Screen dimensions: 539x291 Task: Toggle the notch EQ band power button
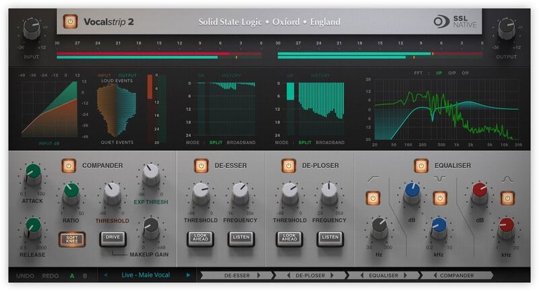(441, 198)
